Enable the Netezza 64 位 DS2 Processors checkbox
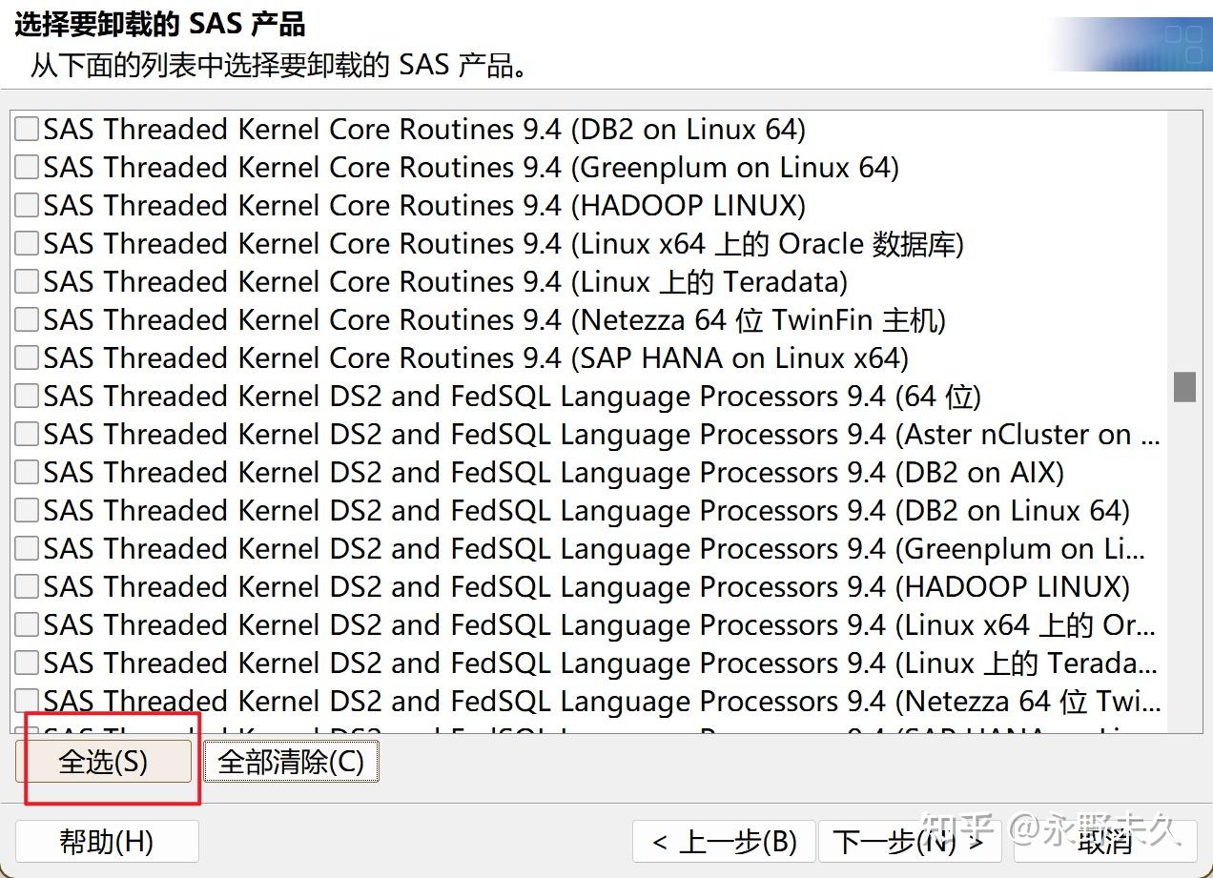The height and width of the screenshot is (878, 1213). point(26,701)
